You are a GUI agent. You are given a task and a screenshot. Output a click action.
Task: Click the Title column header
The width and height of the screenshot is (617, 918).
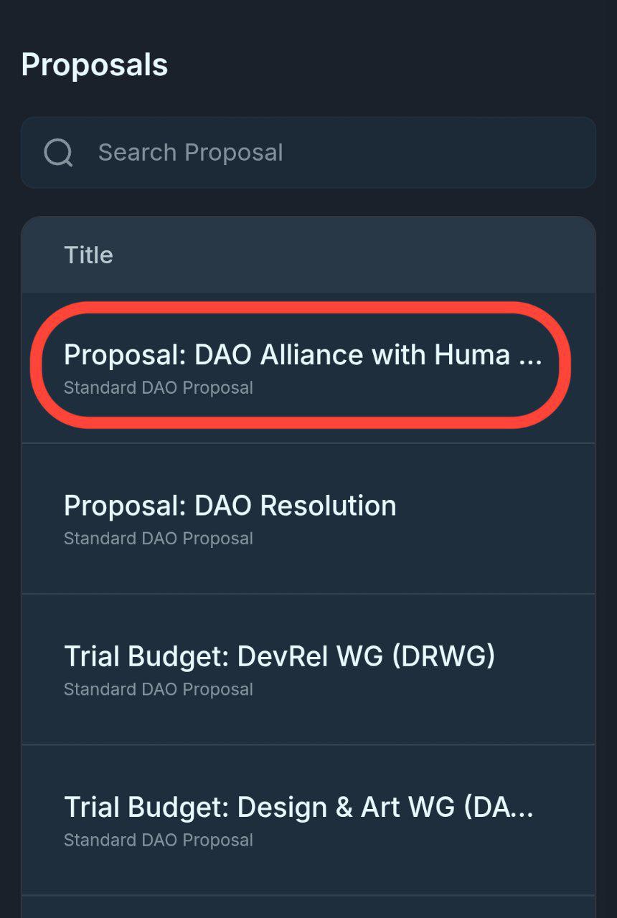click(x=88, y=255)
